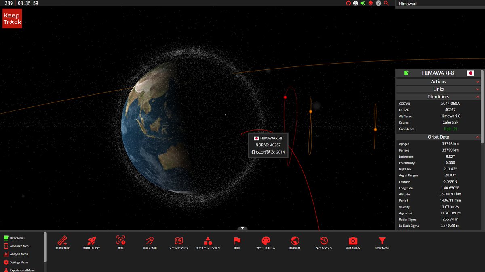Open the help question mark icon

click(378, 3)
